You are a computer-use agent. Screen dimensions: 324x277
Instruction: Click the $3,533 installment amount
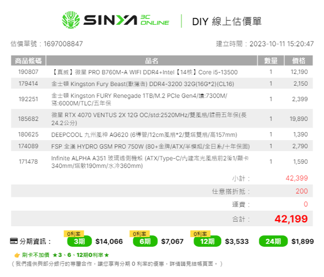[x=237, y=241]
